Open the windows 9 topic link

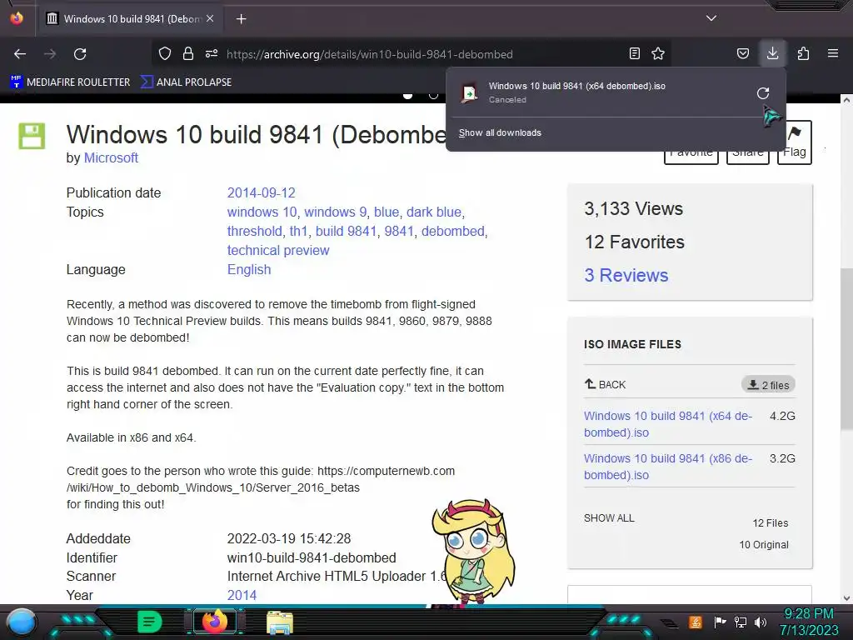335,212
